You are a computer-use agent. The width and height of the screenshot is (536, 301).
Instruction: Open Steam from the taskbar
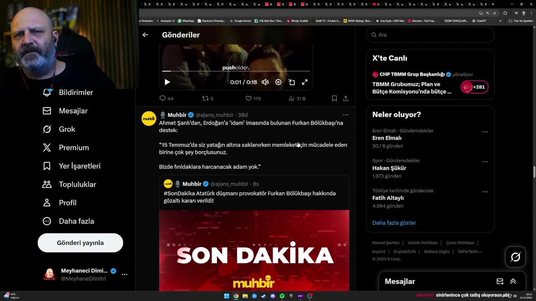click(x=263, y=296)
